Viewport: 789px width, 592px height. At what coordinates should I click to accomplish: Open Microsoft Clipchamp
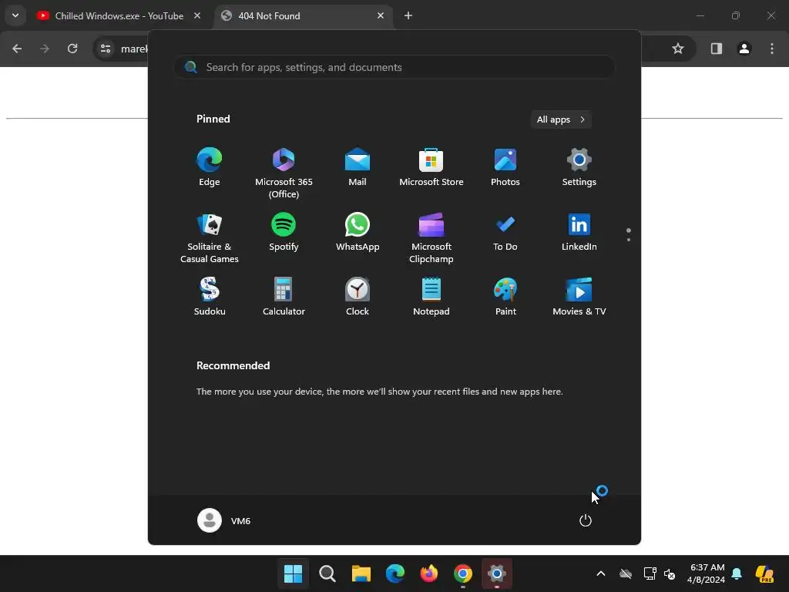click(431, 238)
